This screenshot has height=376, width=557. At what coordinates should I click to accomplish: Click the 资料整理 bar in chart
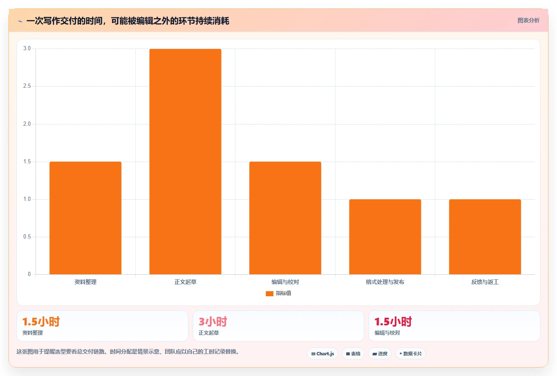[85, 218]
